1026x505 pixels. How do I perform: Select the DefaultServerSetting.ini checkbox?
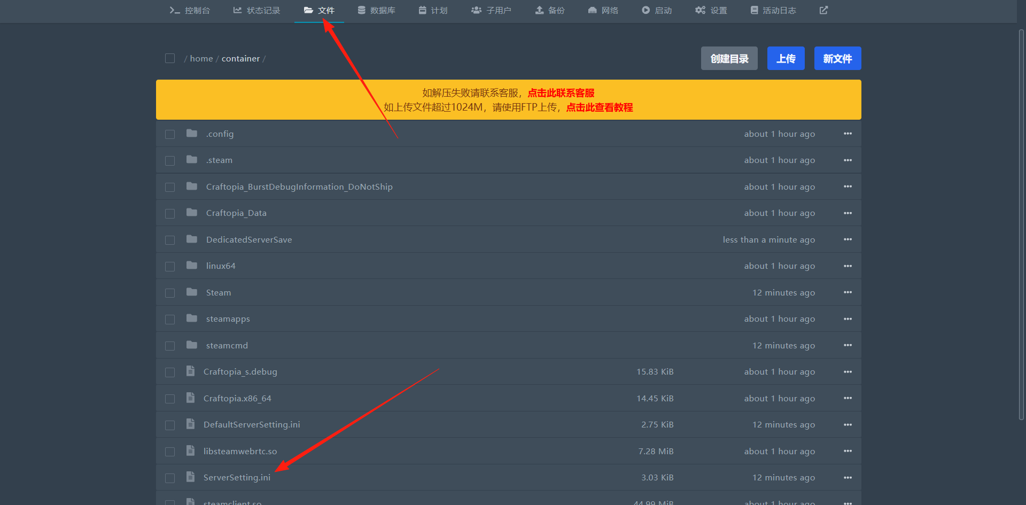click(170, 425)
